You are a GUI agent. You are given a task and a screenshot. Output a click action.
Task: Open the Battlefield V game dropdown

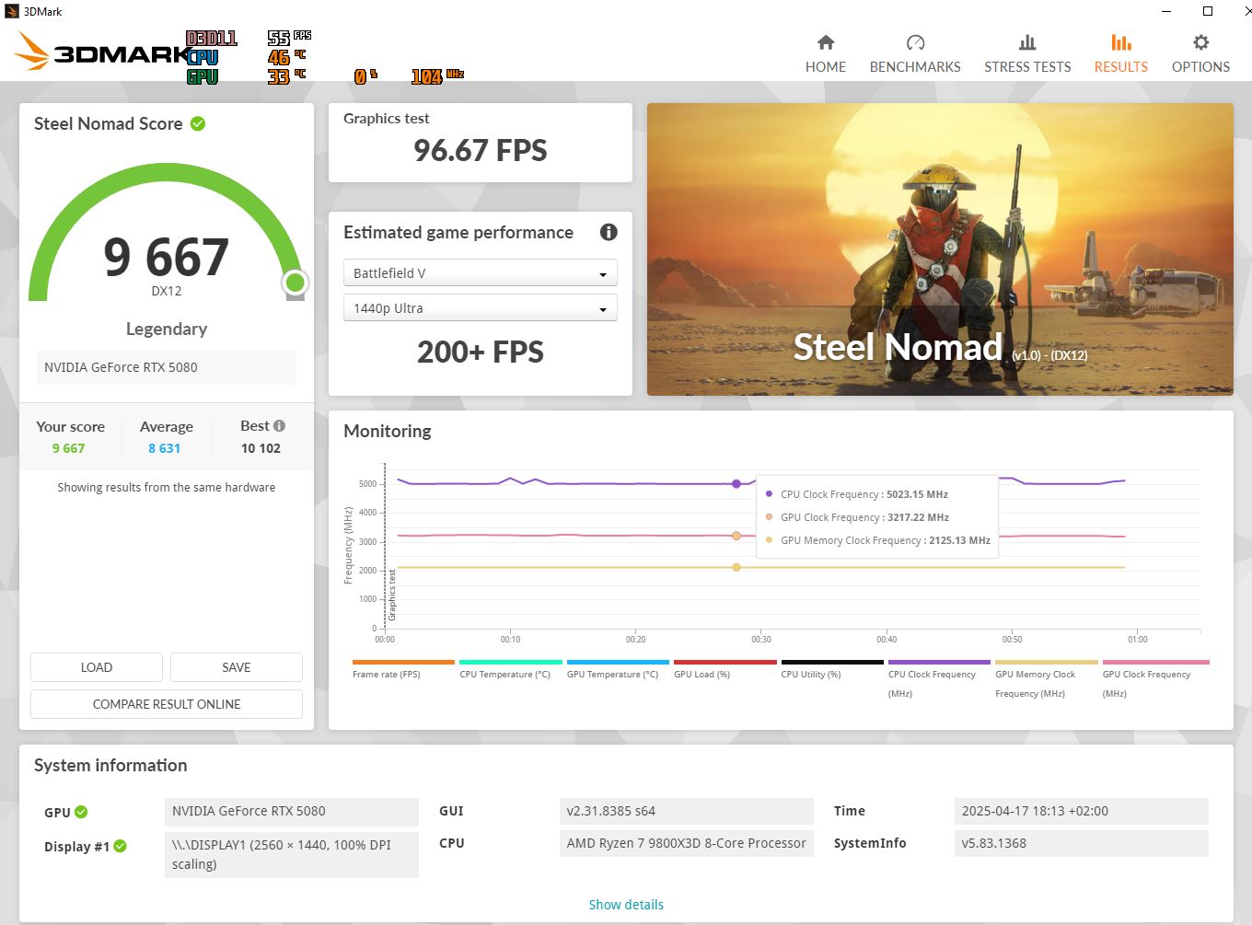pos(479,272)
